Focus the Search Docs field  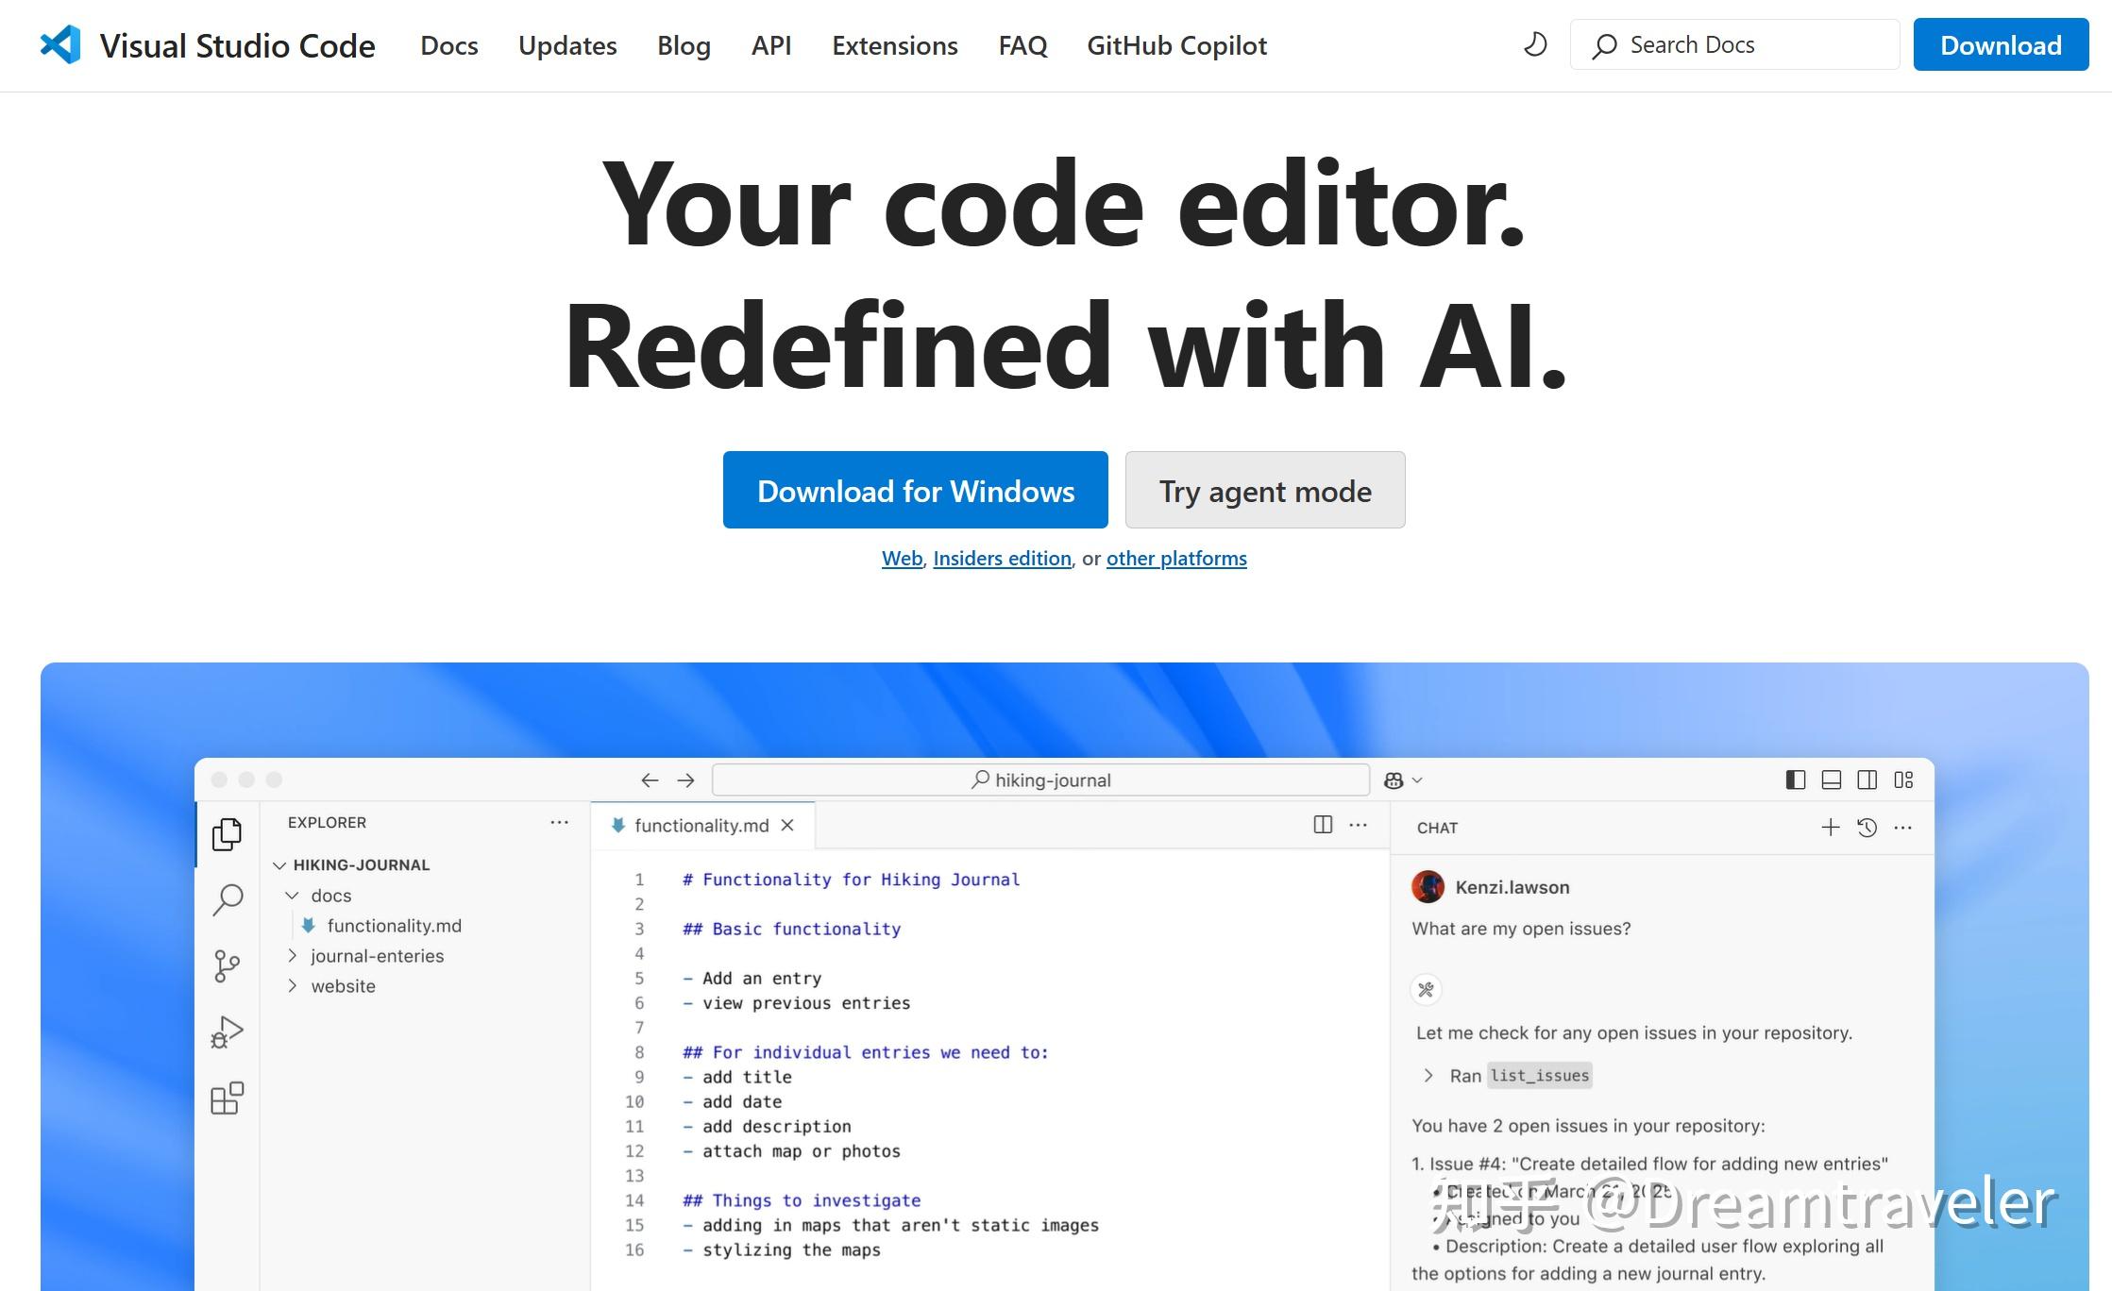point(1734,44)
